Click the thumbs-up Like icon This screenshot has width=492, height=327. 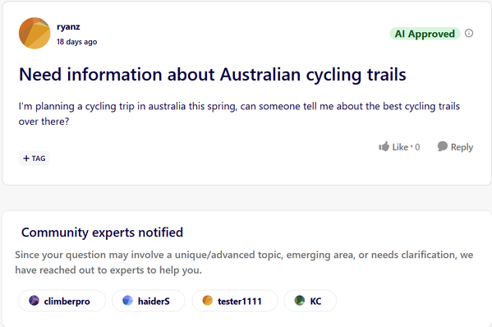coord(384,146)
